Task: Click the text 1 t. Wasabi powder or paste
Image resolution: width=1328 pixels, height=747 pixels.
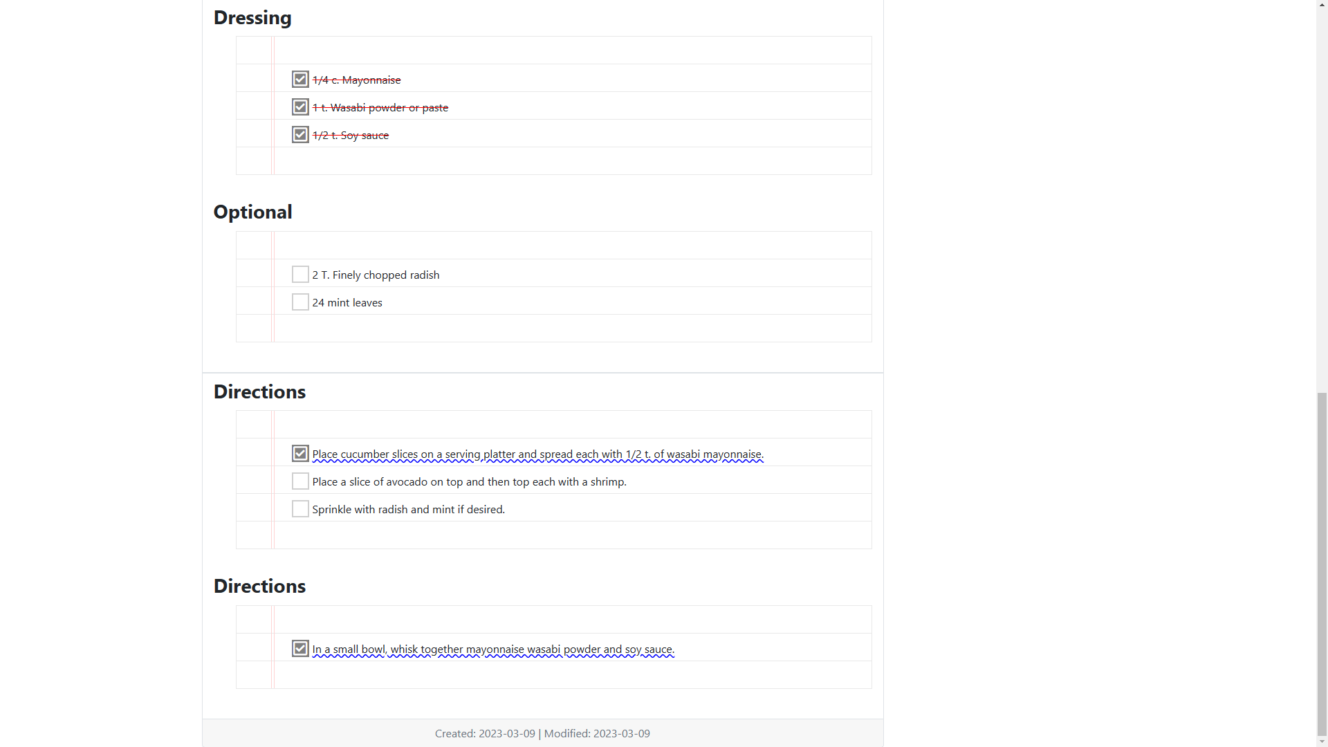Action: point(380,108)
